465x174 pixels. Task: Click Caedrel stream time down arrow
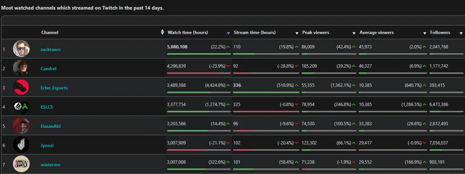[297, 66]
